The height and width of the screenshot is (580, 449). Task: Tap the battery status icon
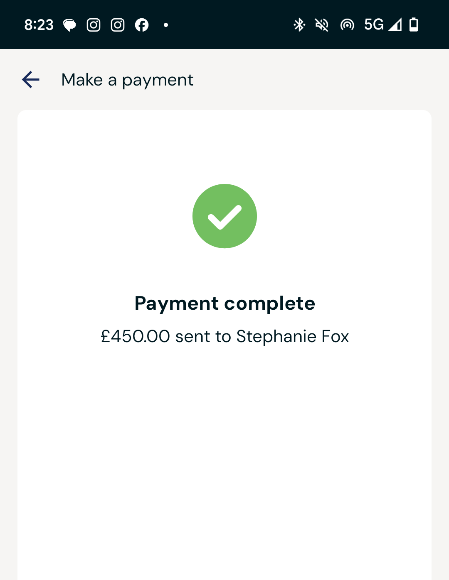[414, 24]
